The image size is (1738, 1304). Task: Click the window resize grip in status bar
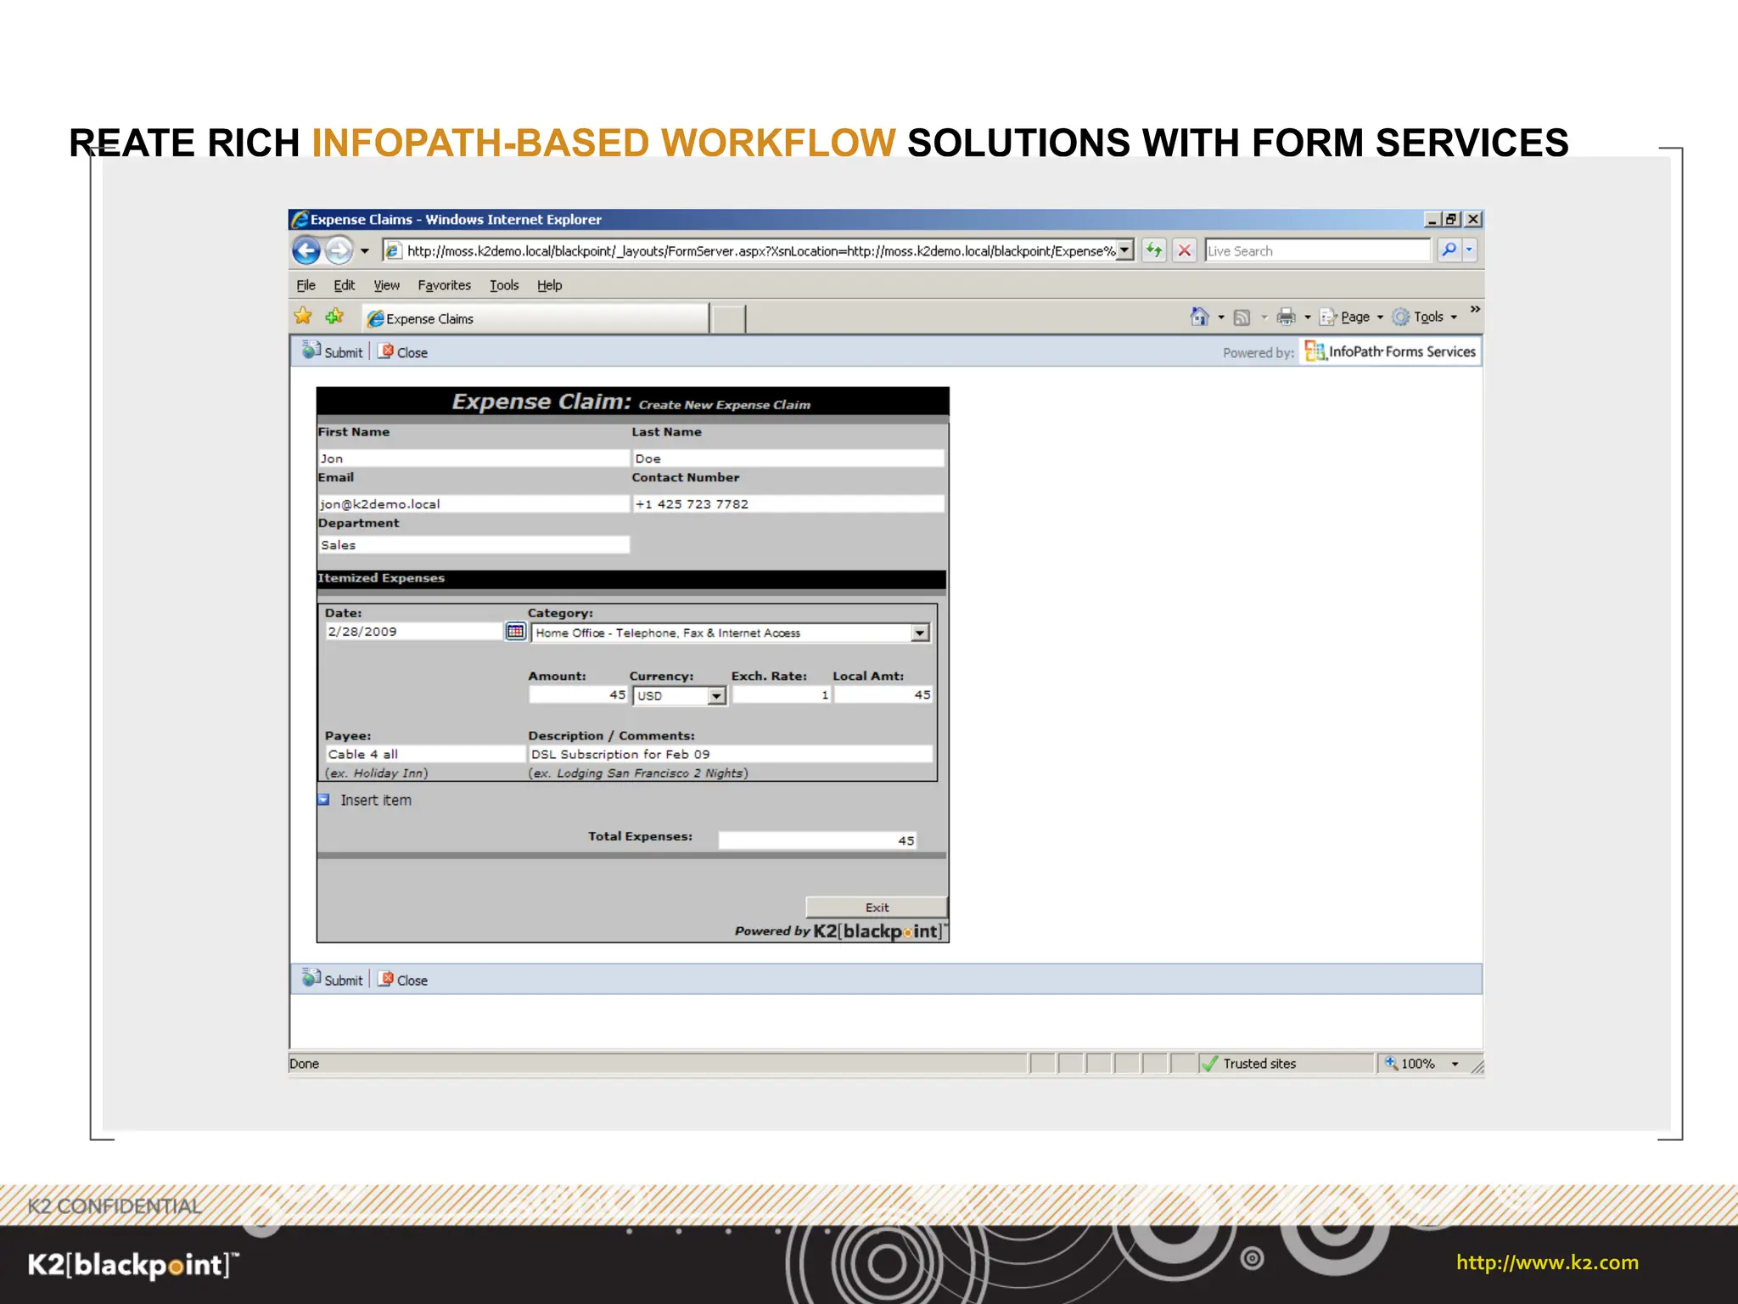pos(1477,1066)
